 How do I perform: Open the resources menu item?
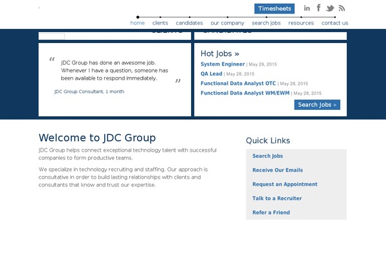(301, 23)
